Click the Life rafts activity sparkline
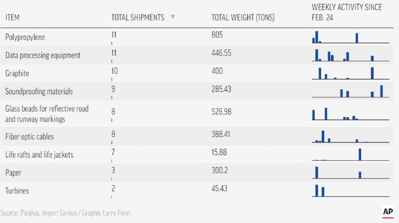The image size is (399, 223). coord(348,154)
